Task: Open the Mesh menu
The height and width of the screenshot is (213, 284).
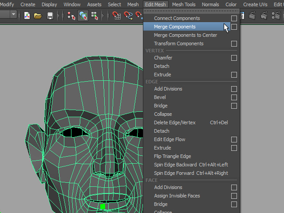Action: [x=133, y=4]
